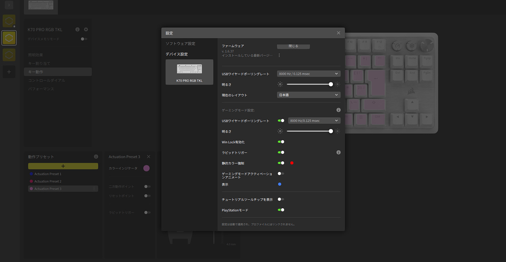This screenshot has width=506, height=262.
Task: Close the Actuation Preset 3 panel
Action: [x=149, y=157]
